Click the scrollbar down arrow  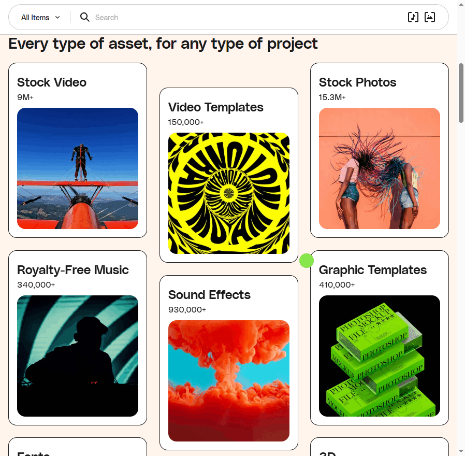point(461,452)
